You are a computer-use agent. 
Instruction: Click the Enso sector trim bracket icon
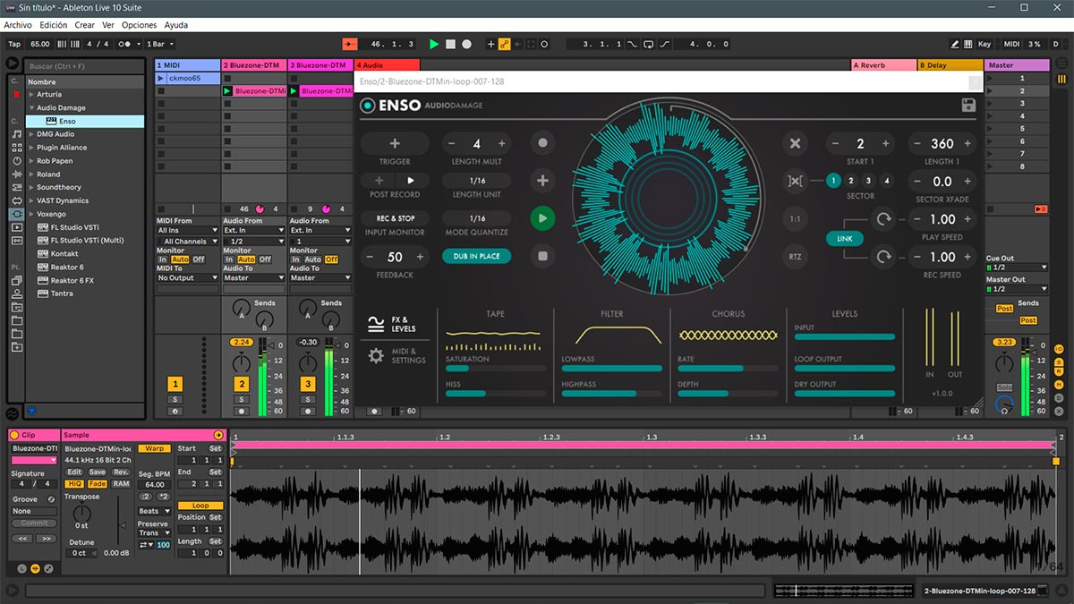795,181
